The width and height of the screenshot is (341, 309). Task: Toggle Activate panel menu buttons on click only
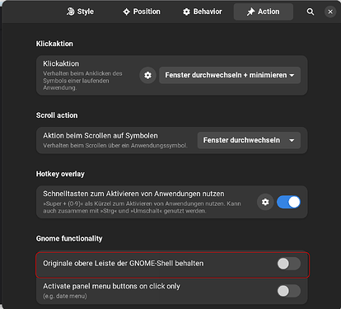pyautogui.click(x=289, y=291)
